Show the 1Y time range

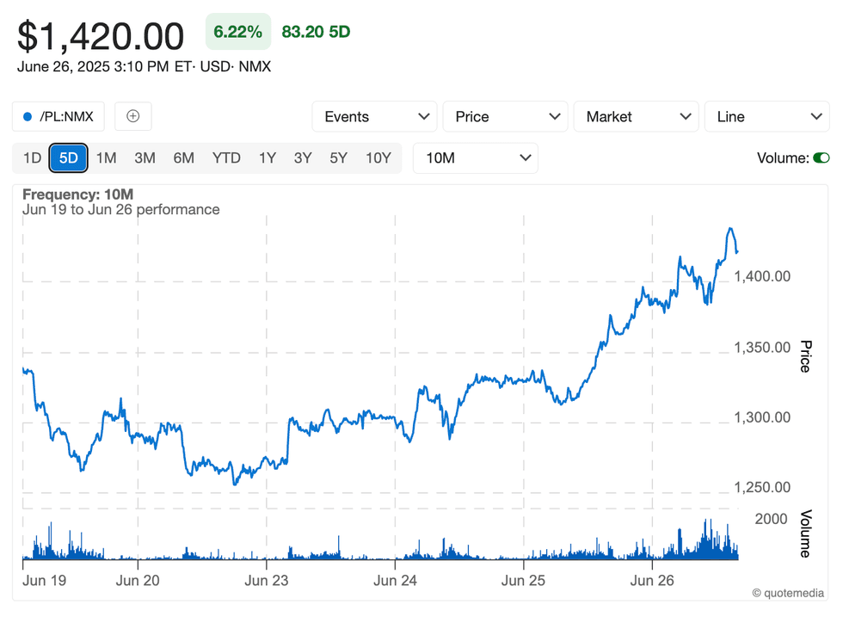click(x=268, y=157)
